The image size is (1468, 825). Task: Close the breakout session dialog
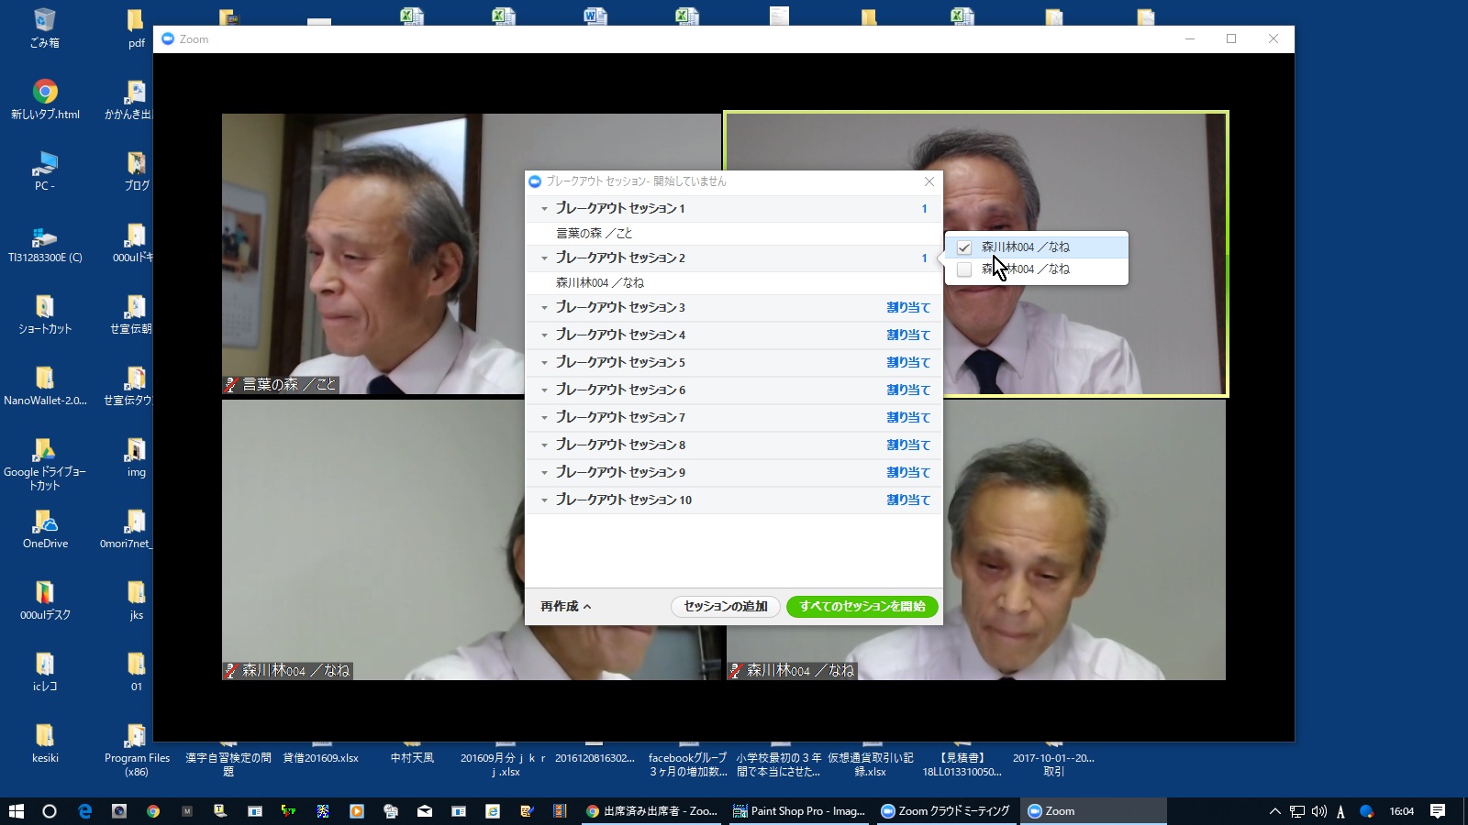coord(929,181)
